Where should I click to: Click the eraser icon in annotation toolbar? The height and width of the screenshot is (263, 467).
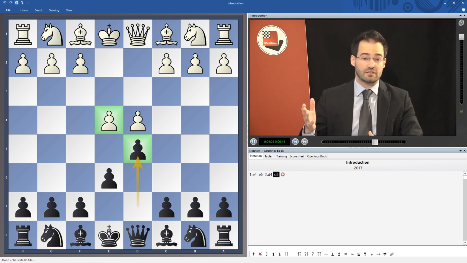point(392,254)
